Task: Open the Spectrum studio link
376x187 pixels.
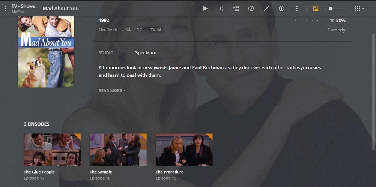Action: pyautogui.click(x=146, y=53)
